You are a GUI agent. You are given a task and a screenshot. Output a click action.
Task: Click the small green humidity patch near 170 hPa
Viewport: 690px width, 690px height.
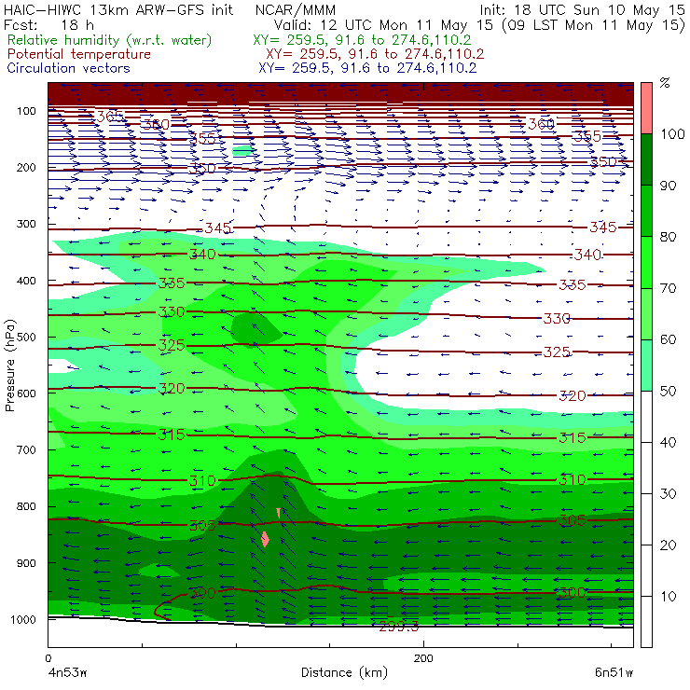(x=243, y=151)
